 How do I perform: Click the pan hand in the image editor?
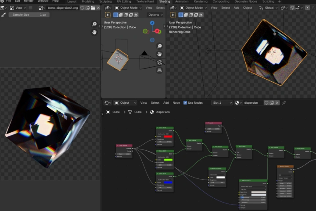[x=94, y=32]
